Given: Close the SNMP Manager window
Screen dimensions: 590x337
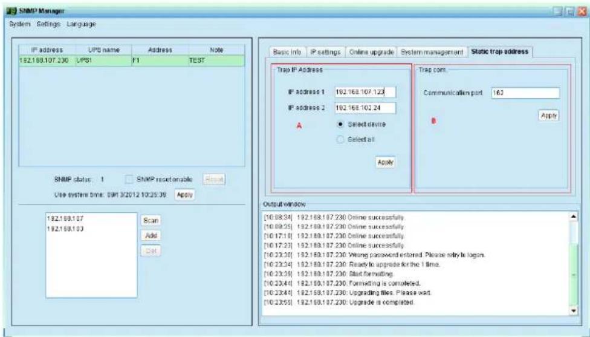Looking at the screenshot, I should (582, 11).
